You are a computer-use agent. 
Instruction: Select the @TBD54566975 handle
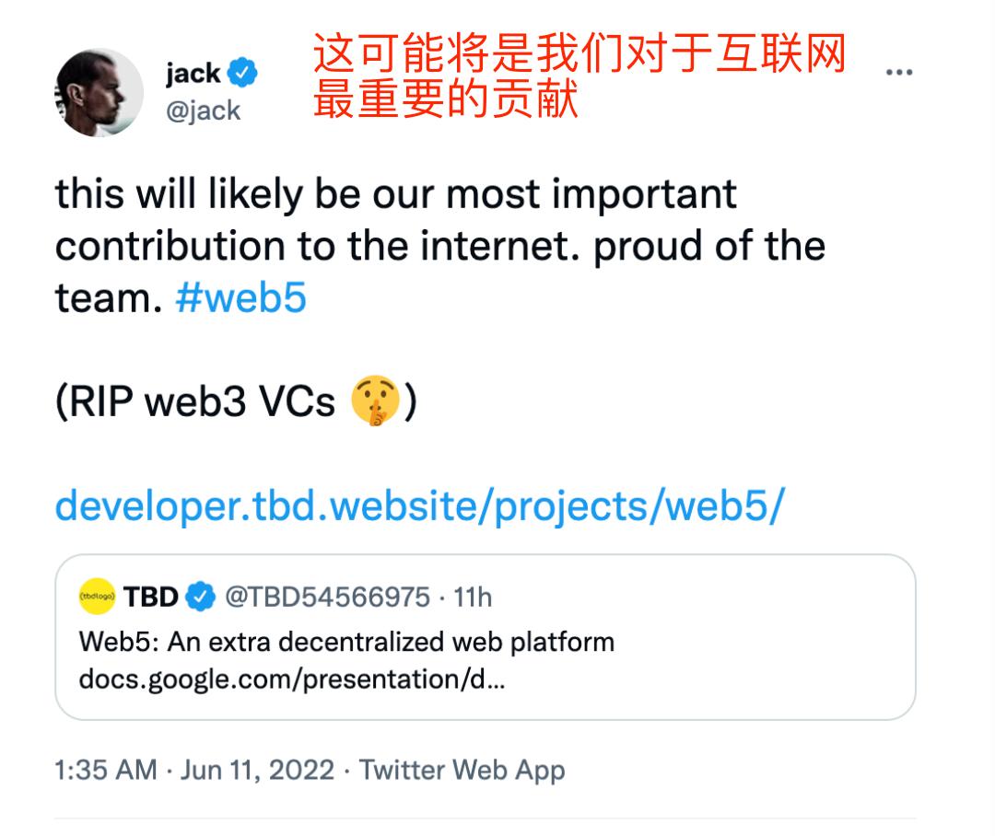click(x=327, y=598)
